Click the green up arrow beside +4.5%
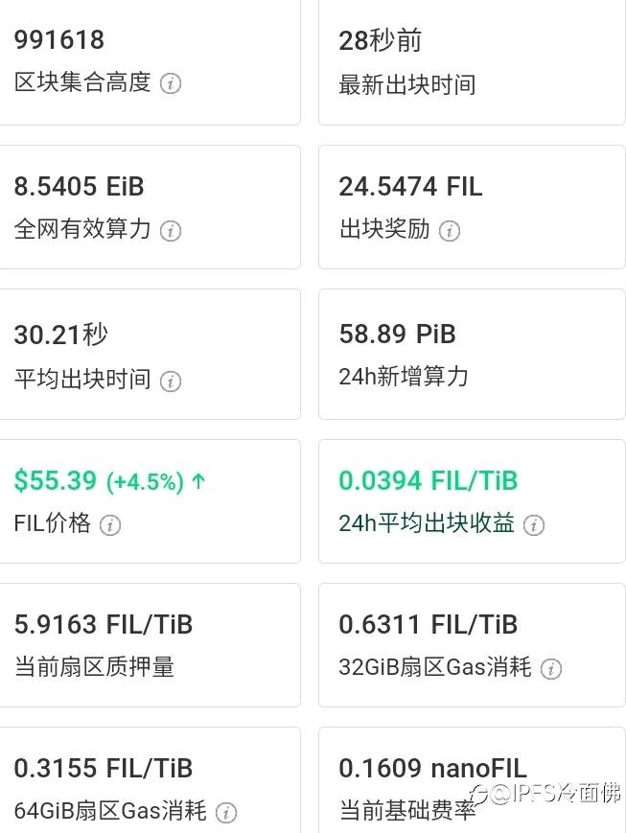Image resolution: width=626 pixels, height=833 pixels. click(x=198, y=481)
